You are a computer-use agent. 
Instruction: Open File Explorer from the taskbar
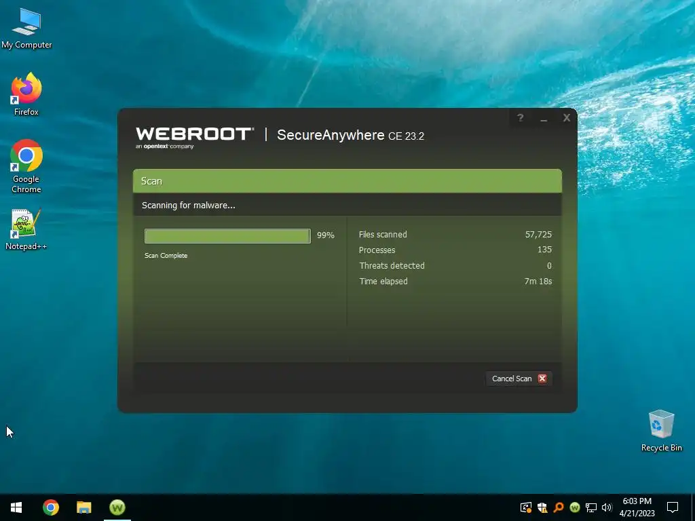[x=83, y=507]
